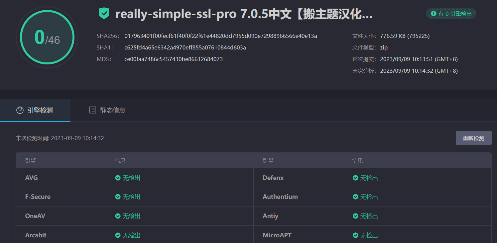Click the 无检出 result for AVG

132,178
